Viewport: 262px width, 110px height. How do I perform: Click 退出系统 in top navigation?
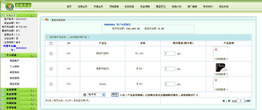click(x=224, y=7)
